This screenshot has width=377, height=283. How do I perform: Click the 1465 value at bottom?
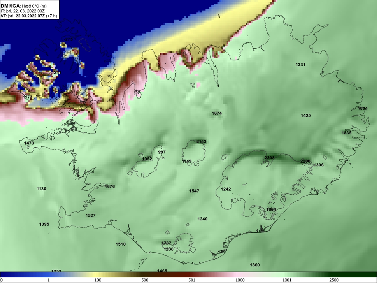click(162, 271)
